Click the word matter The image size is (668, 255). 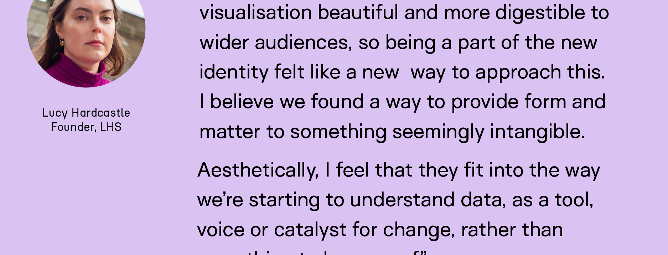[230, 132]
